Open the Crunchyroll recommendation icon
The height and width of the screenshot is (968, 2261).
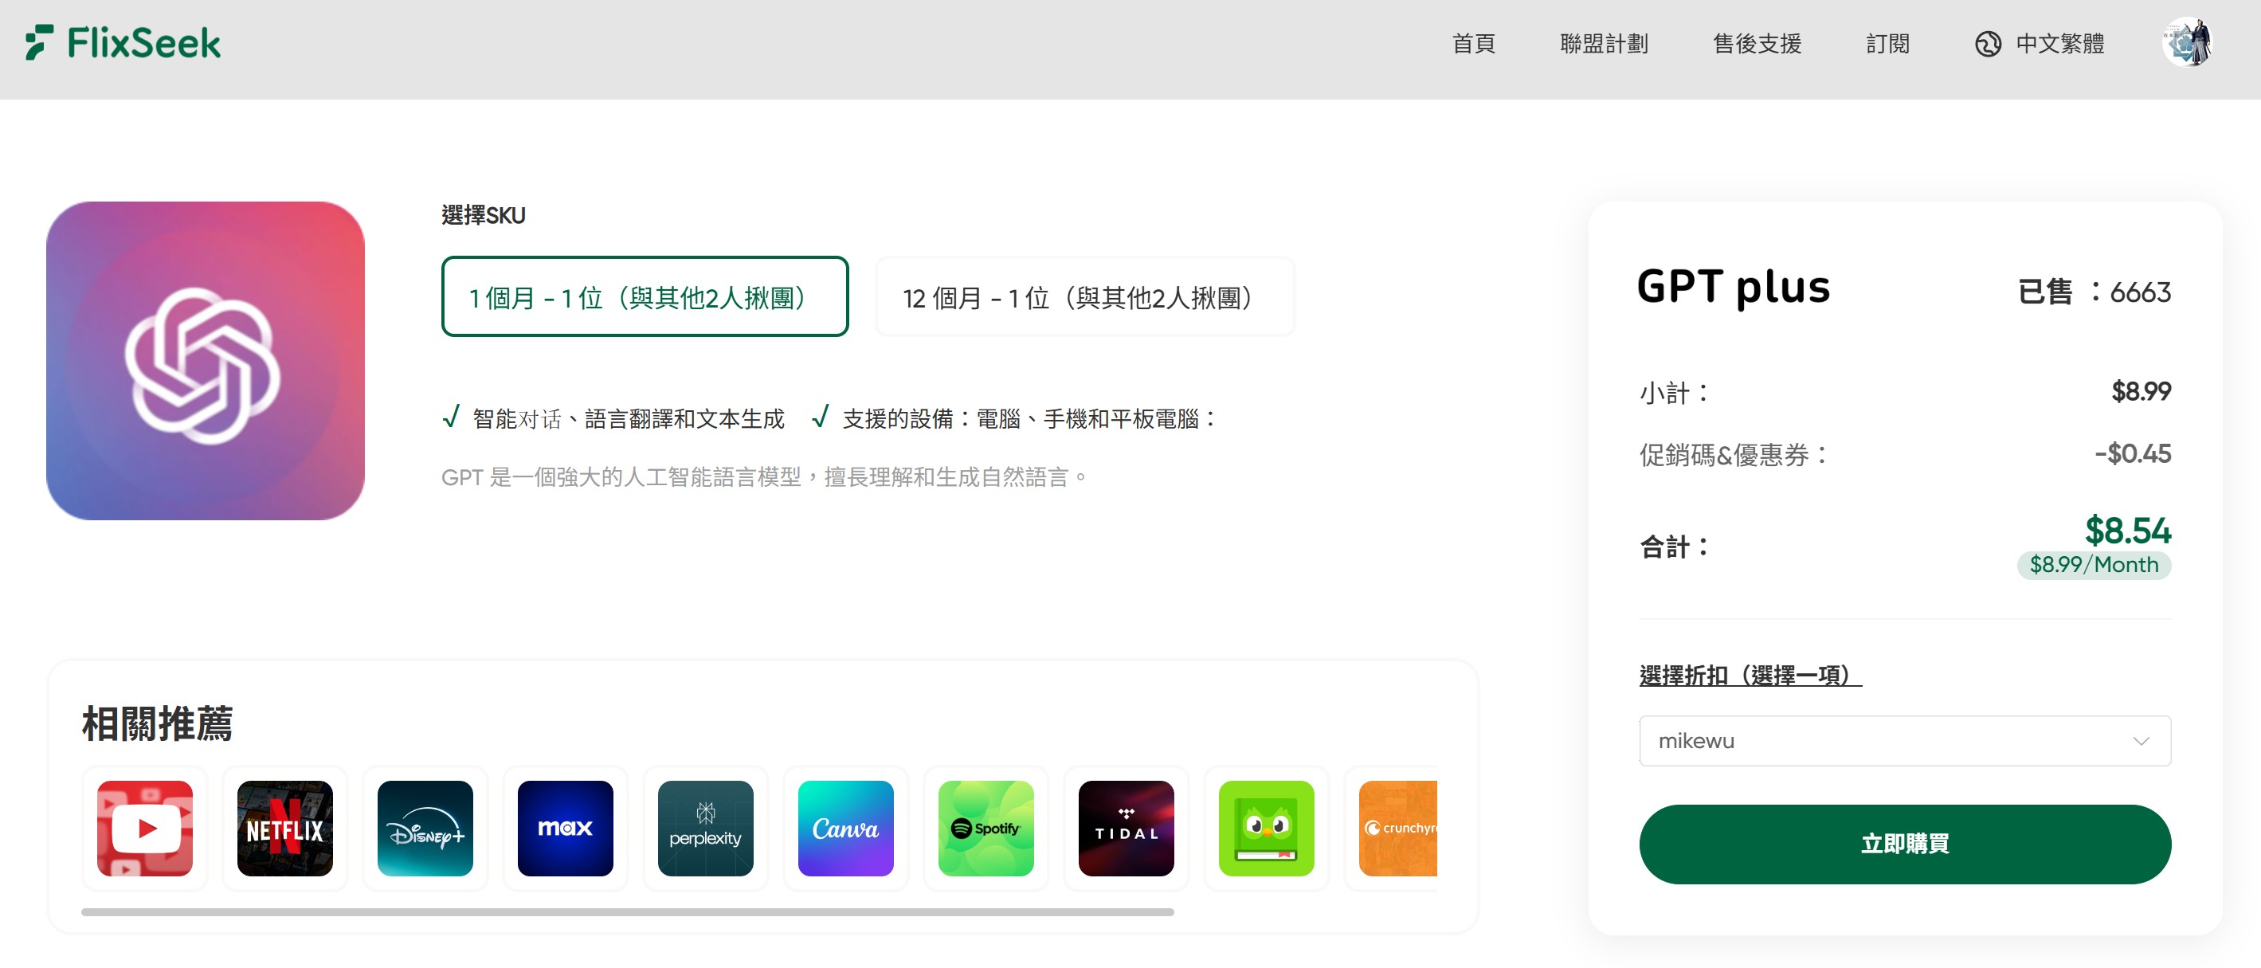click(x=1398, y=828)
